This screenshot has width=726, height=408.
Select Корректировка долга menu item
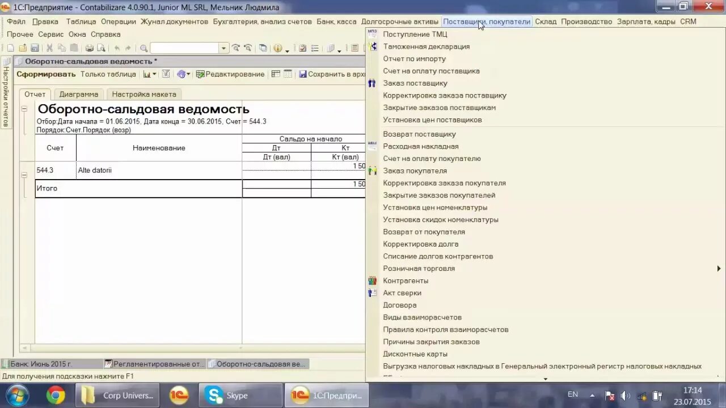(544, 244)
